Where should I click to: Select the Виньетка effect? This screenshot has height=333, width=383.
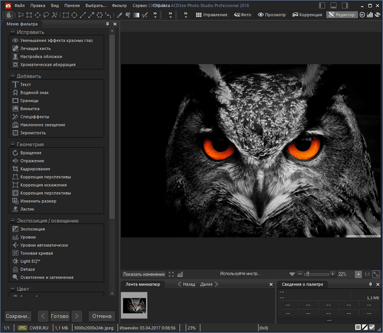pos(29,109)
